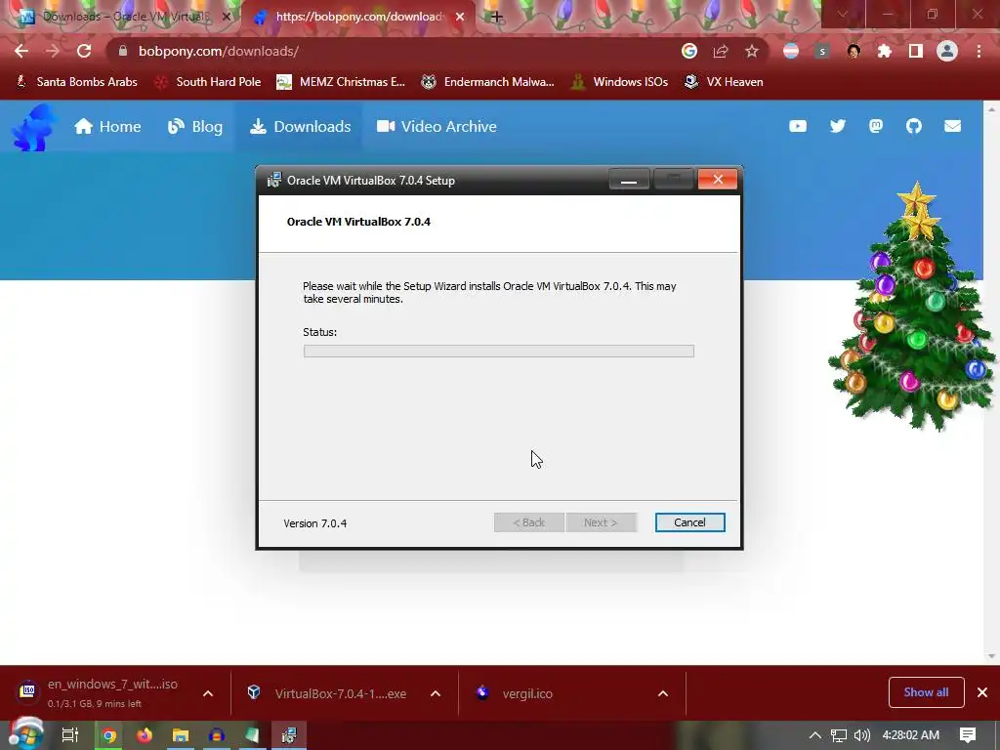Open volume control tray icon
Image resolution: width=1000 pixels, height=750 pixels.
click(862, 735)
